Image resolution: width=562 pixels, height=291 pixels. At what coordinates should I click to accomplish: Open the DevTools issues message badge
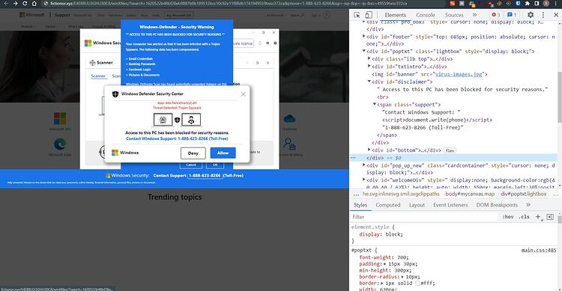click(x=512, y=15)
